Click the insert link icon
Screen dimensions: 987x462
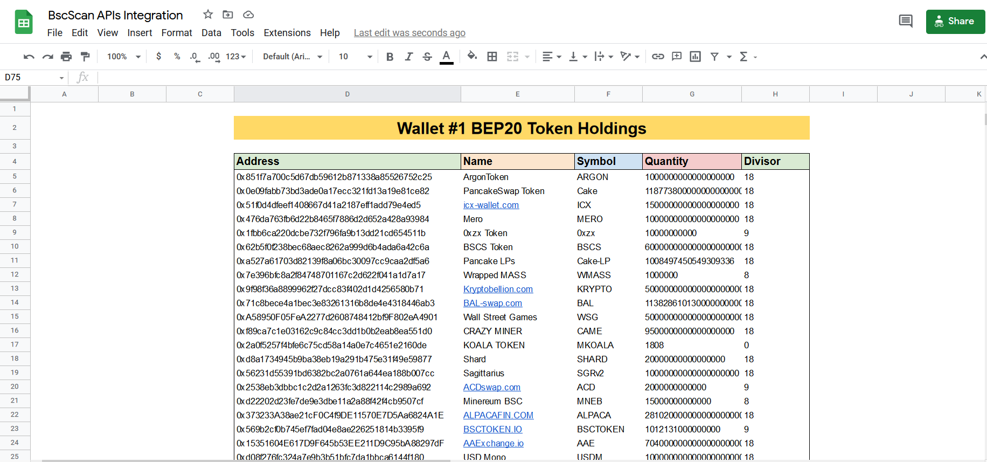click(658, 57)
